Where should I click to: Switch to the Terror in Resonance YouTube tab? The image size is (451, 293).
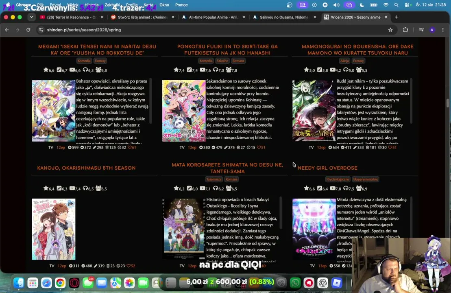[x=72, y=17]
